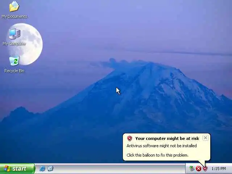Click "Click this balloon to fix this problem."
This screenshot has width=232, height=174.
tap(157, 155)
